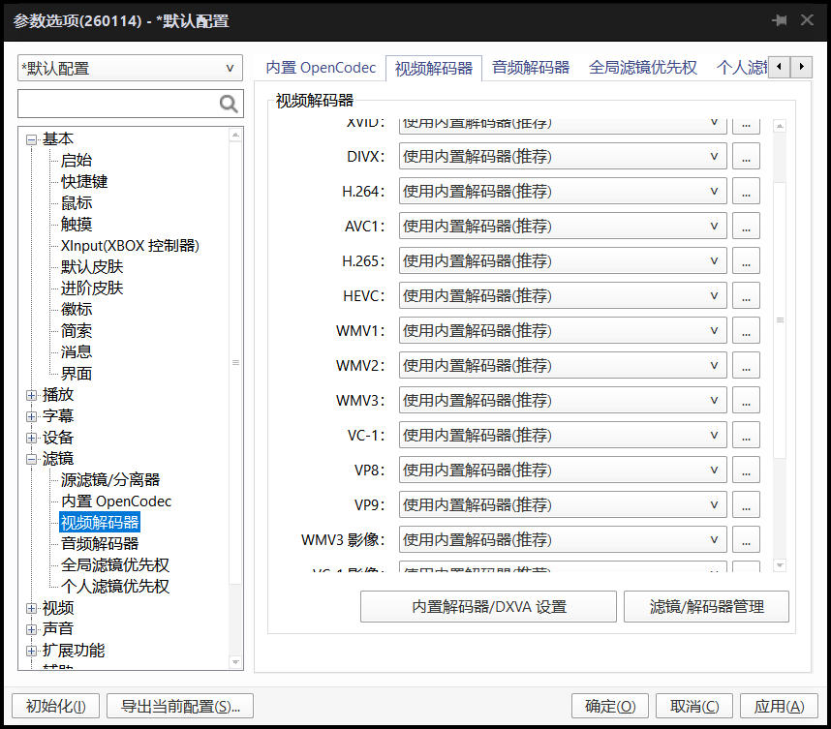831x729 pixels.
Task: Click 内置解码器/DXVA 设置 button
Action: pos(488,607)
